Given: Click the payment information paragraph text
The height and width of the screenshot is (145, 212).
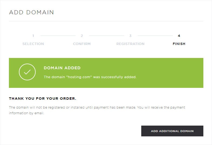Looking at the screenshot, I should pos(97,110).
